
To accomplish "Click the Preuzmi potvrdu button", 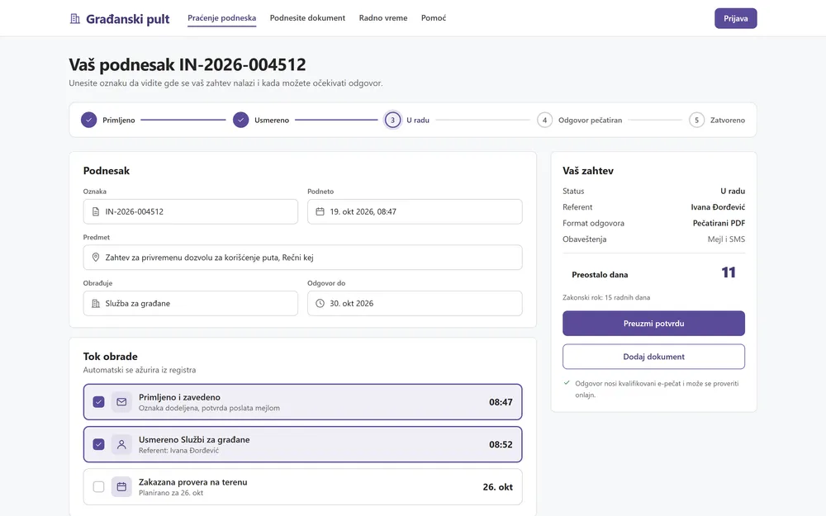I will (x=653, y=324).
